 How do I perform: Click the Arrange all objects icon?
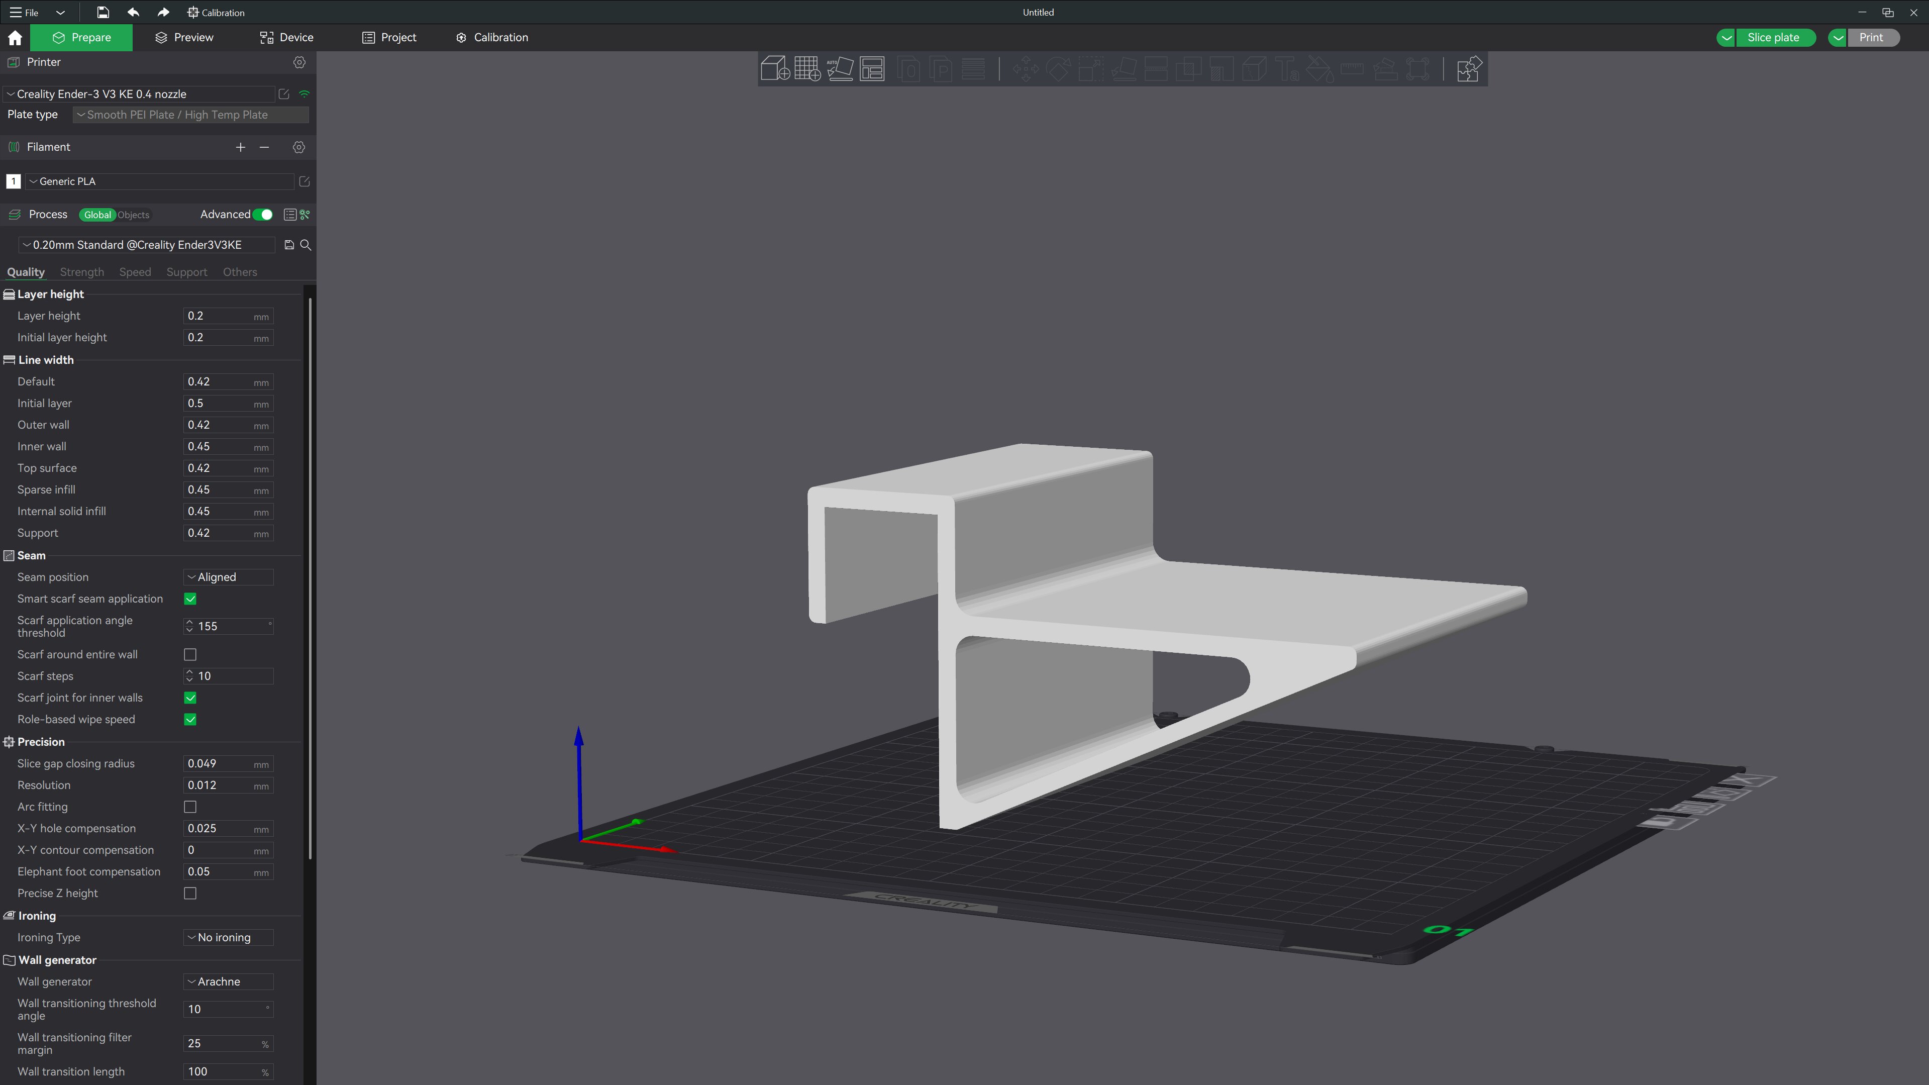coord(872,69)
